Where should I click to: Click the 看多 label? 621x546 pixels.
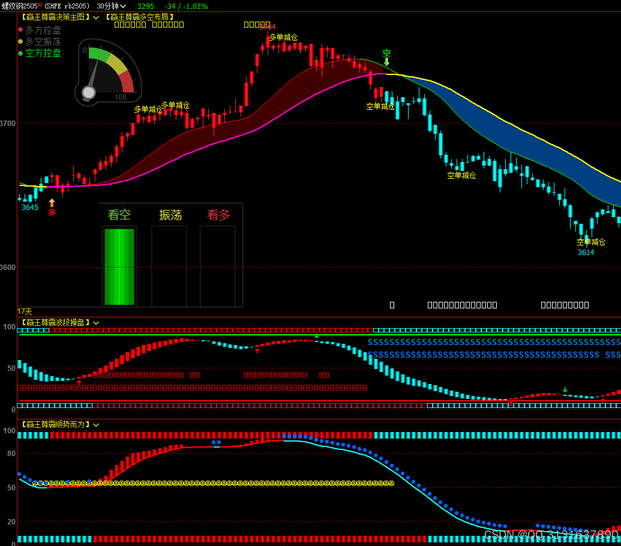[218, 215]
